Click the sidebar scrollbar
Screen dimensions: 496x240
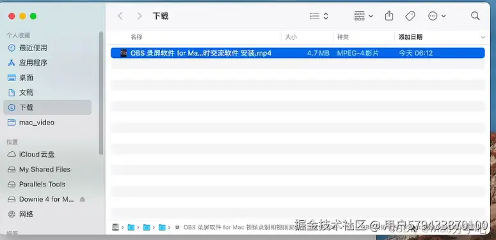click(x=101, y=93)
